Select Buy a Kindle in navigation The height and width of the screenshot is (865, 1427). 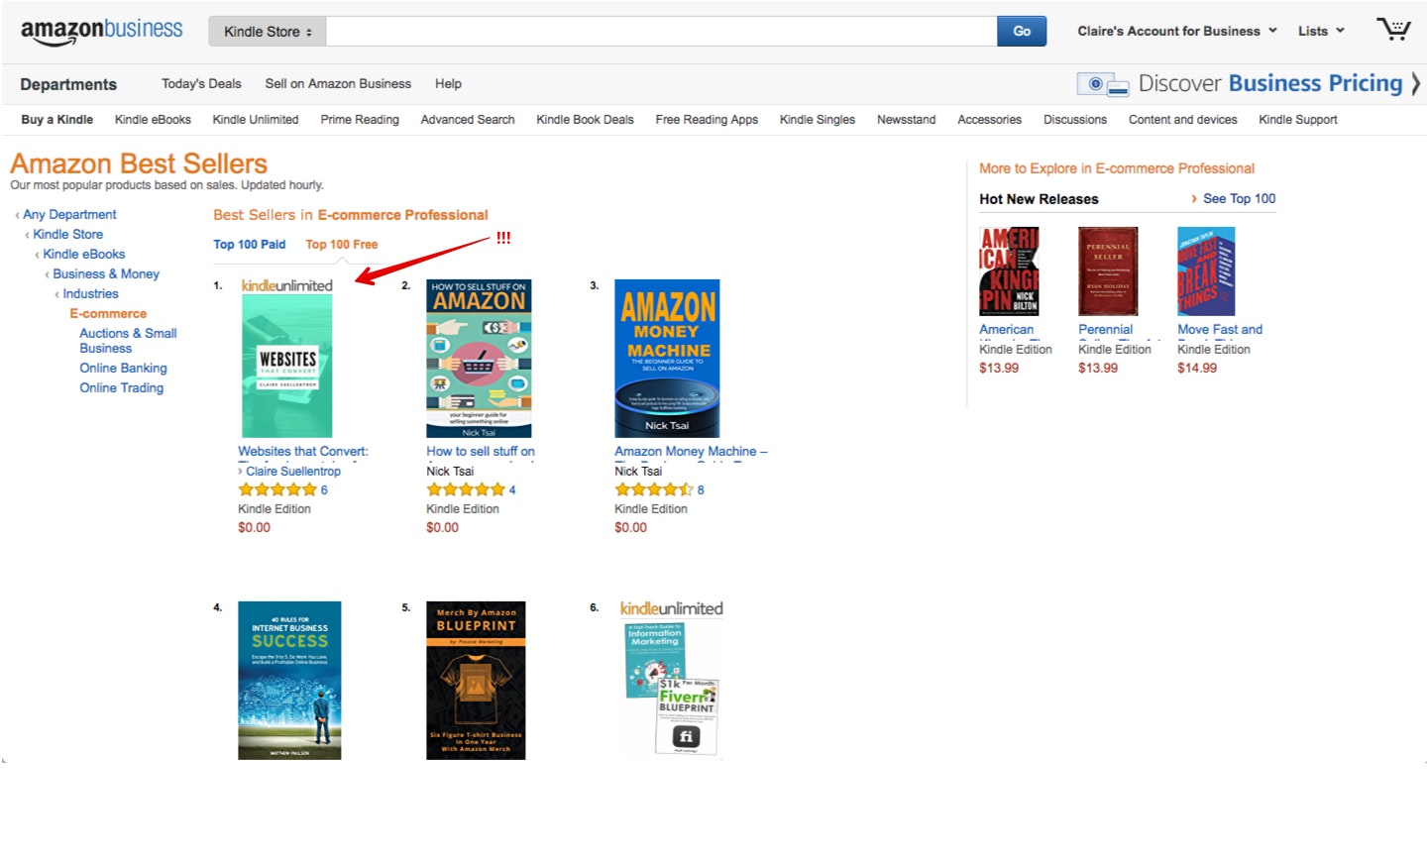click(x=57, y=120)
